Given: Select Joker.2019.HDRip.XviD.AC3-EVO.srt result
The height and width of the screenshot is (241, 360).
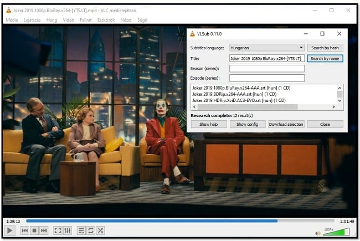Looking at the screenshot, I should (239, 100).
